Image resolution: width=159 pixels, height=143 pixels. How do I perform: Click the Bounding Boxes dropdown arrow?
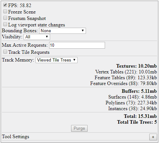(83, 31)
